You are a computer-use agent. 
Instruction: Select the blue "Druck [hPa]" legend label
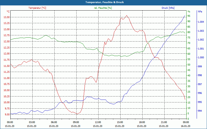[x=168, y=8]
